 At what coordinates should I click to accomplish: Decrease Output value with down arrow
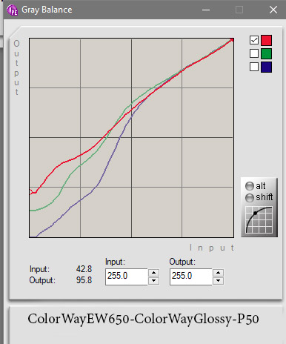(218, 280)
